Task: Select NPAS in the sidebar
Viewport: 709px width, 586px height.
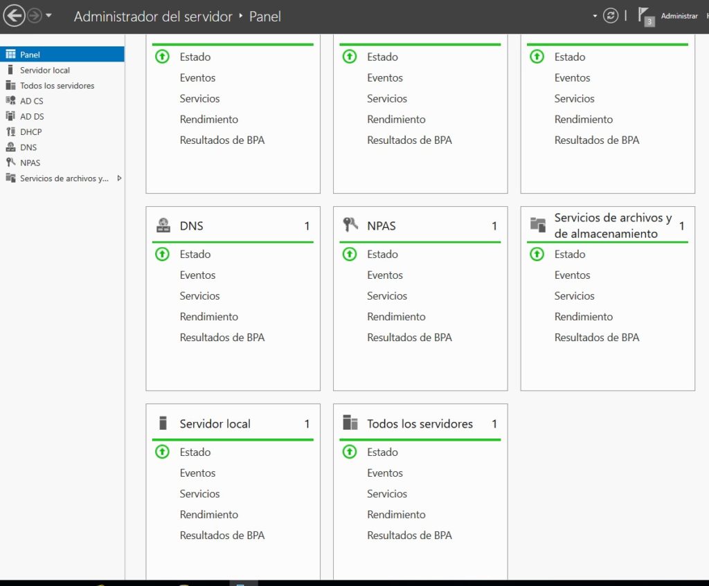Action: [30, 162]
